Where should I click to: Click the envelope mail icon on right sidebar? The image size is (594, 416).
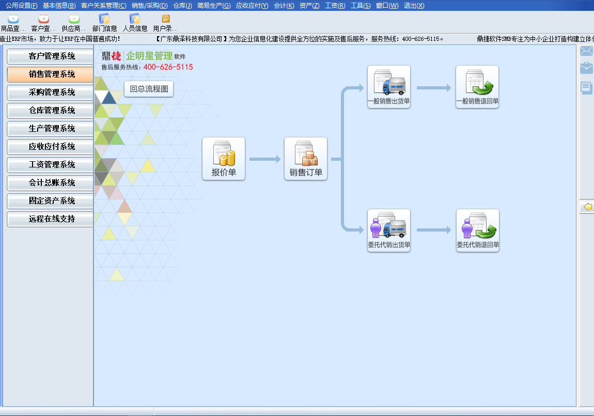[586, 51]
